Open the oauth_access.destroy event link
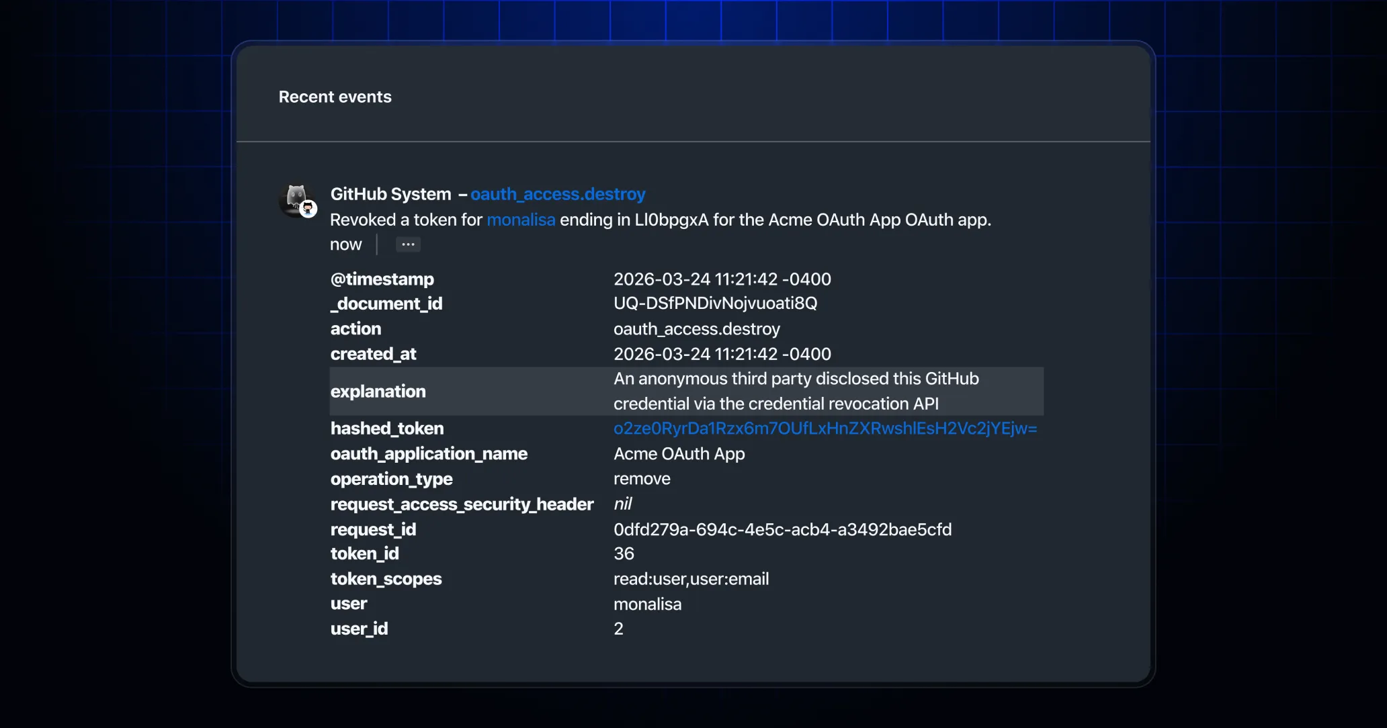The height and width of the screenshot is (728, 1387). tap(558, 194)
